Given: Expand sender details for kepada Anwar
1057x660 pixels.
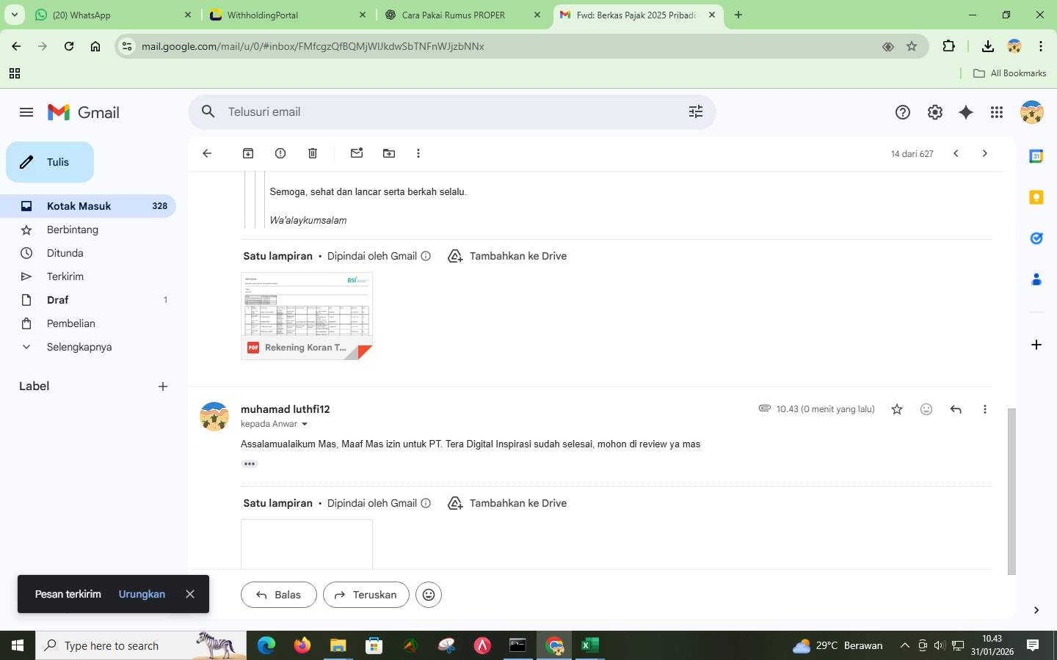Looking at the screenshot, I should [304, 424].
